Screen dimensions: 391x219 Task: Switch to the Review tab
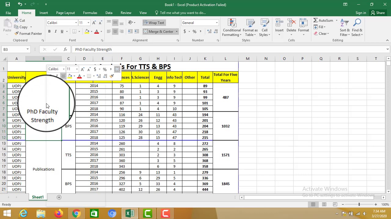126,13
